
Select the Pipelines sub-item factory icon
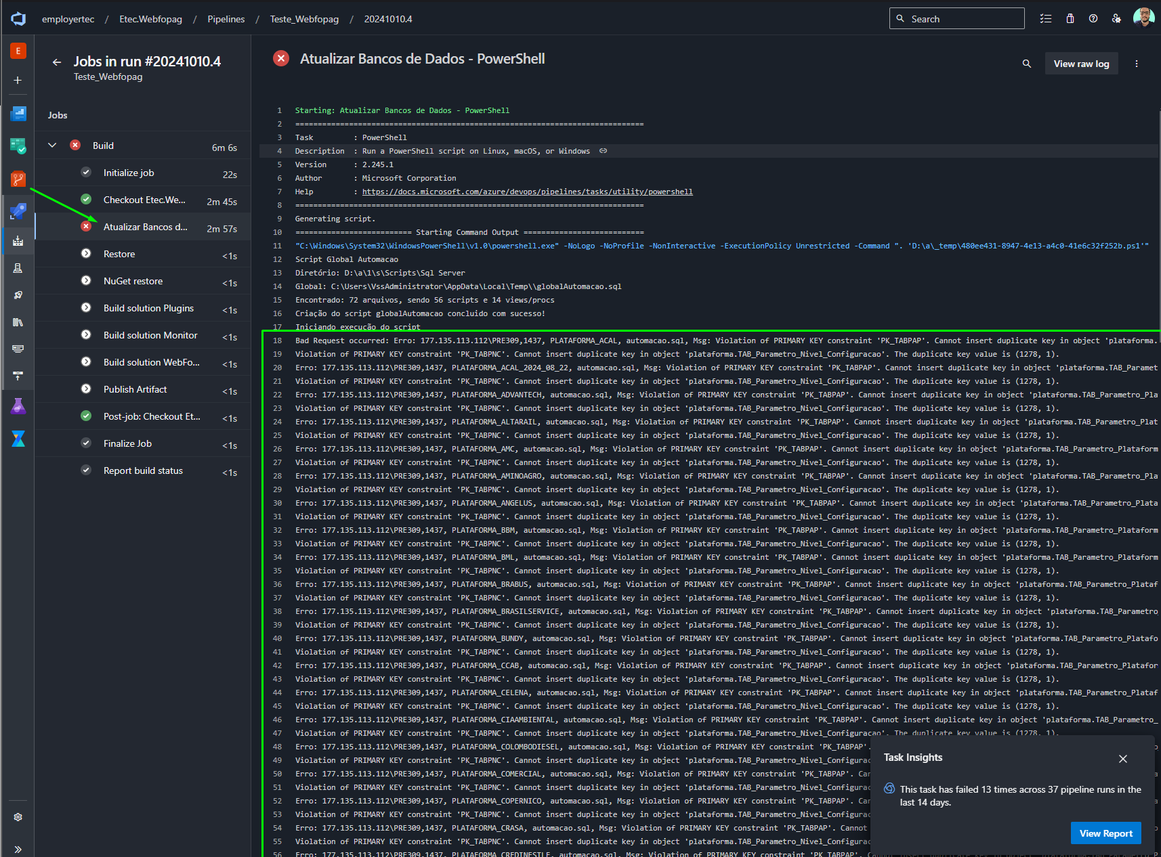[18, 240]
